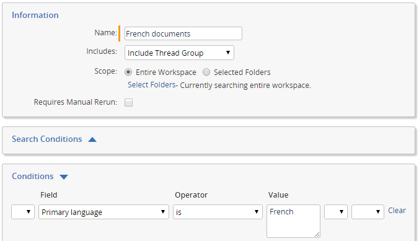Open the Include Thread Group dropdown
Screen dimensions: 419x241
[179, 53]
